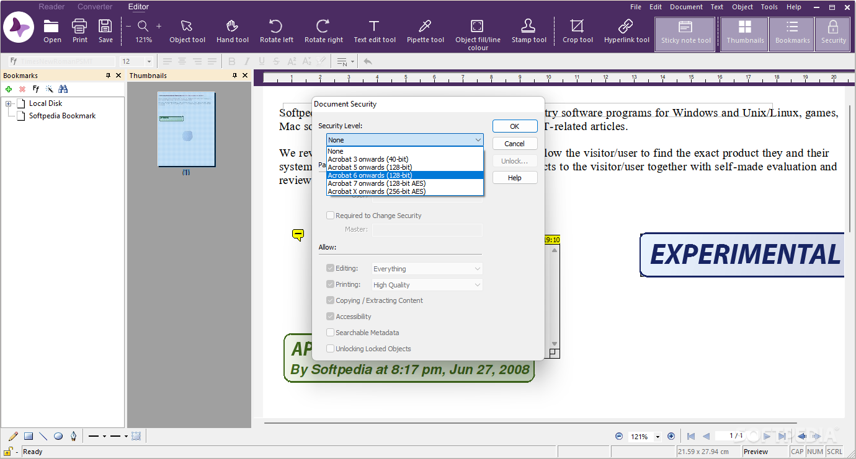856x459 pixels.
Task: Delete bookmark with red X icon
Action: (22, 89)
